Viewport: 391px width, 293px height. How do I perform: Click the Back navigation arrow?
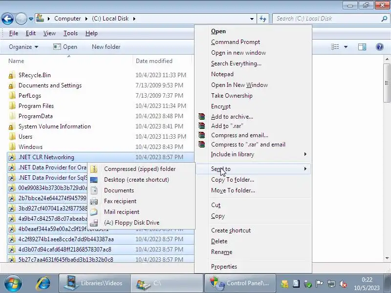(7, 19)
